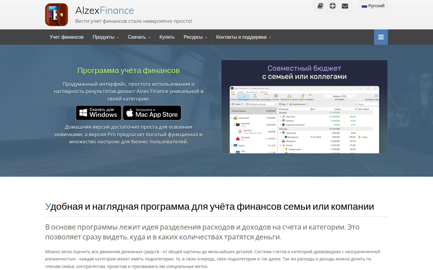Open the Русский language selector

pos(373,6)
